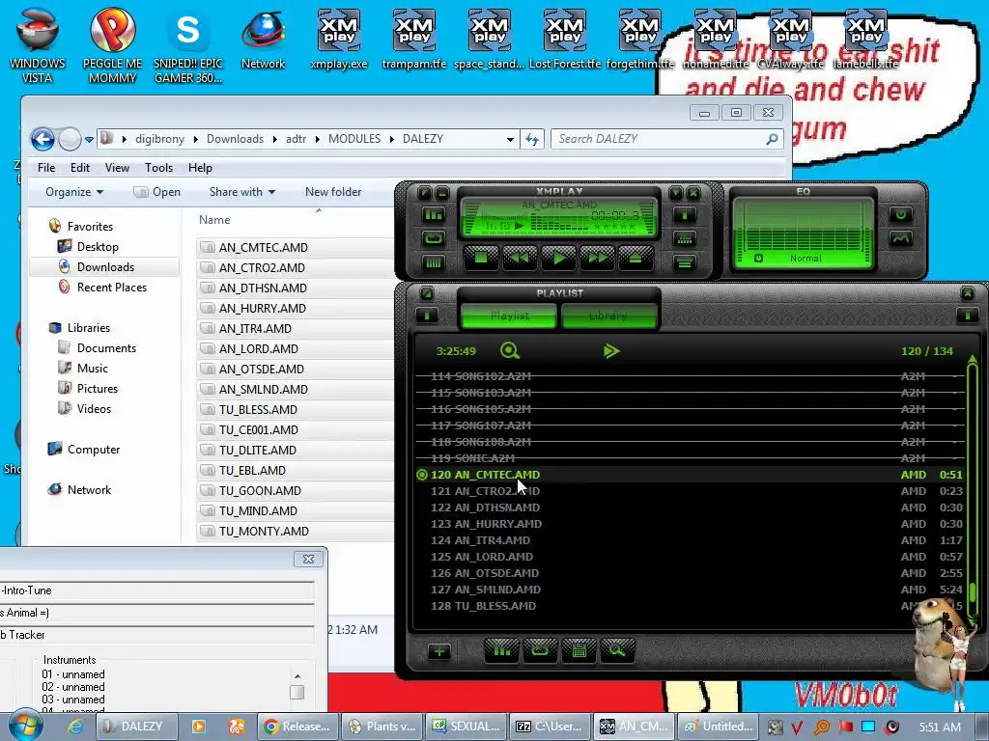The image size is (989, 741).
Task: Click the Open button in Explorer toolbar
Action: 157,192
